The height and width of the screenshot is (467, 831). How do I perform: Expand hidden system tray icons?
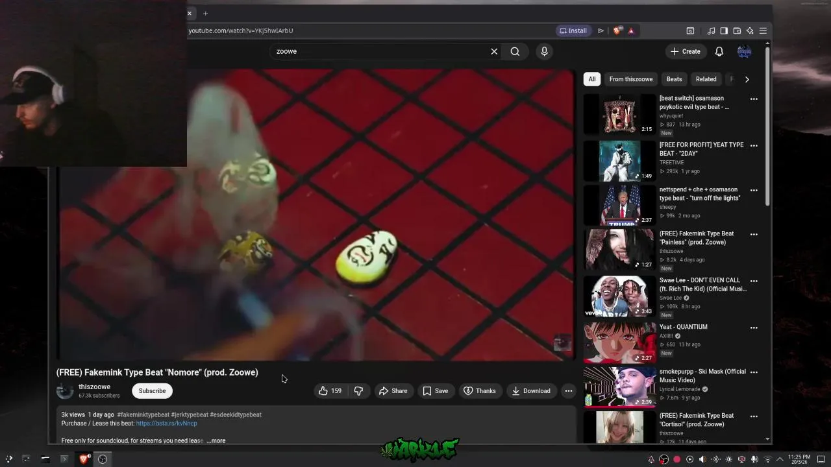point(780,459)
